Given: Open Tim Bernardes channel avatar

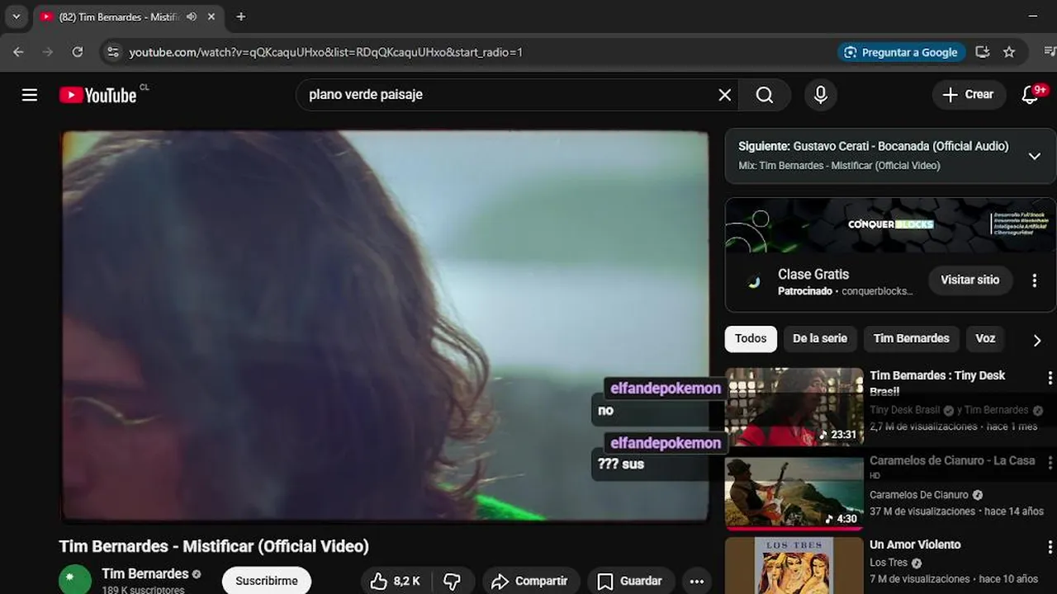Looking at the screenshot, I should pos(75,580).
